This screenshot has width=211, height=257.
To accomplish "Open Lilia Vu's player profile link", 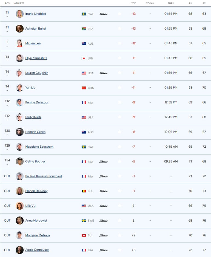I will [30, 206].
